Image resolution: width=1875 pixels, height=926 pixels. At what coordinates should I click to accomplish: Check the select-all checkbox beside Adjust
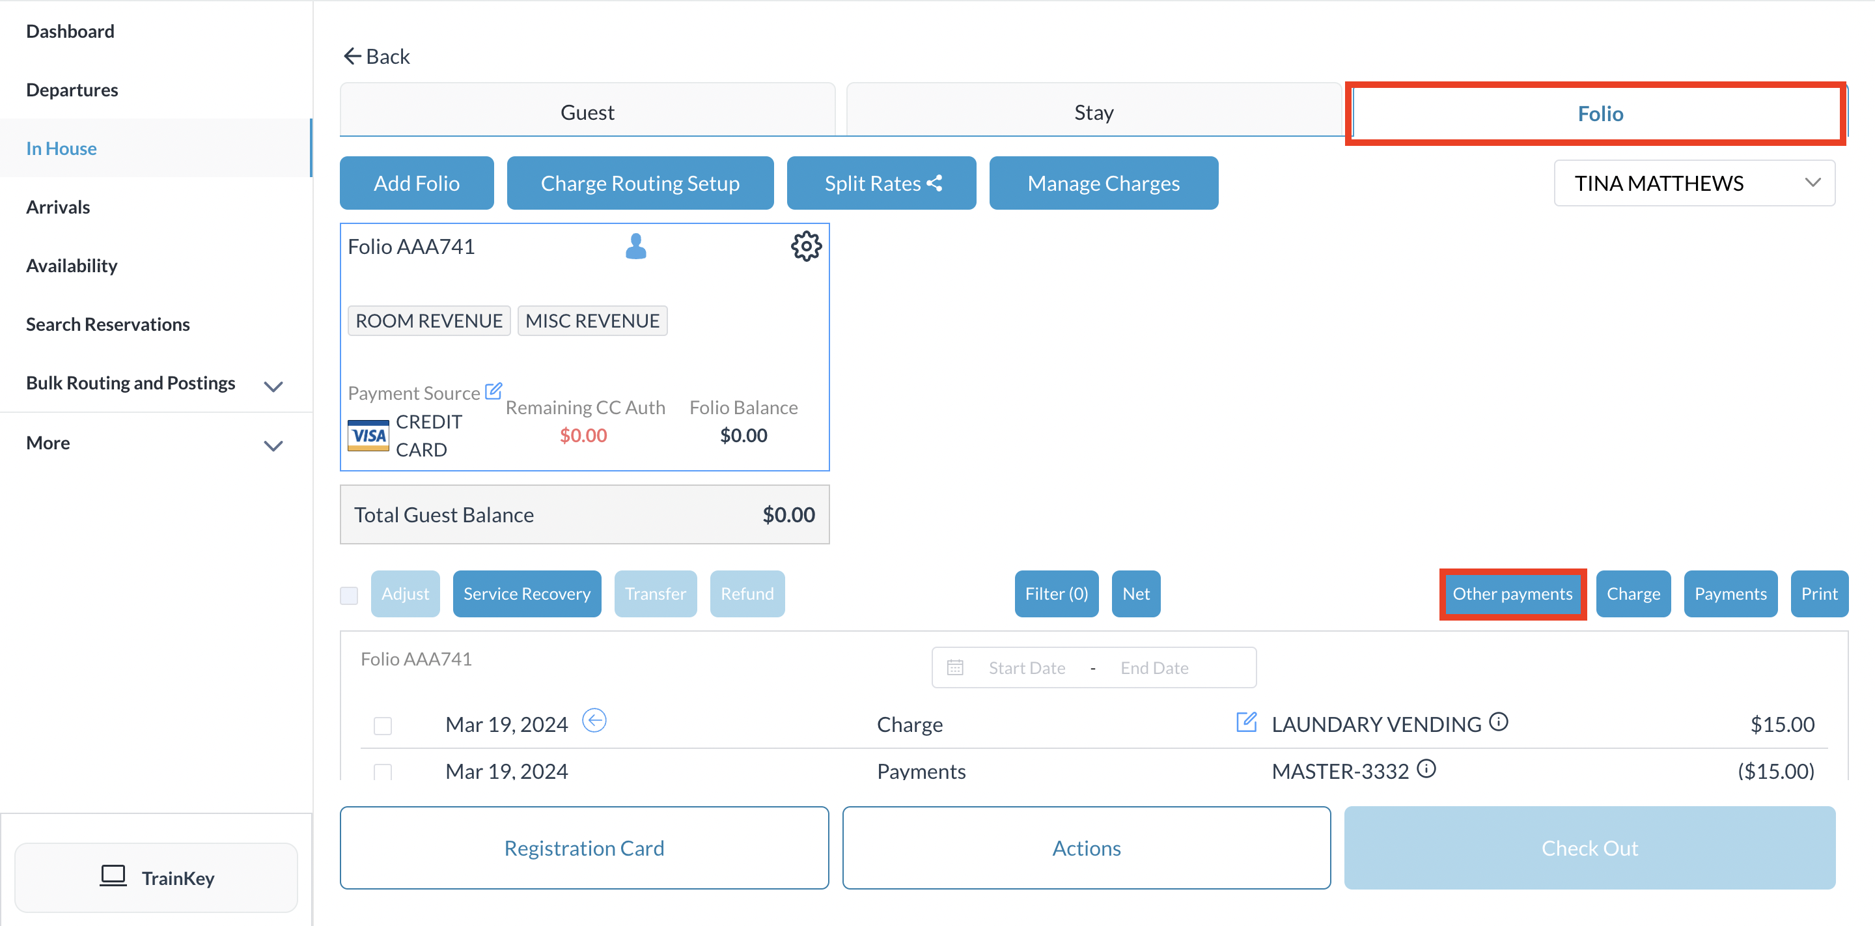point(350,595)
